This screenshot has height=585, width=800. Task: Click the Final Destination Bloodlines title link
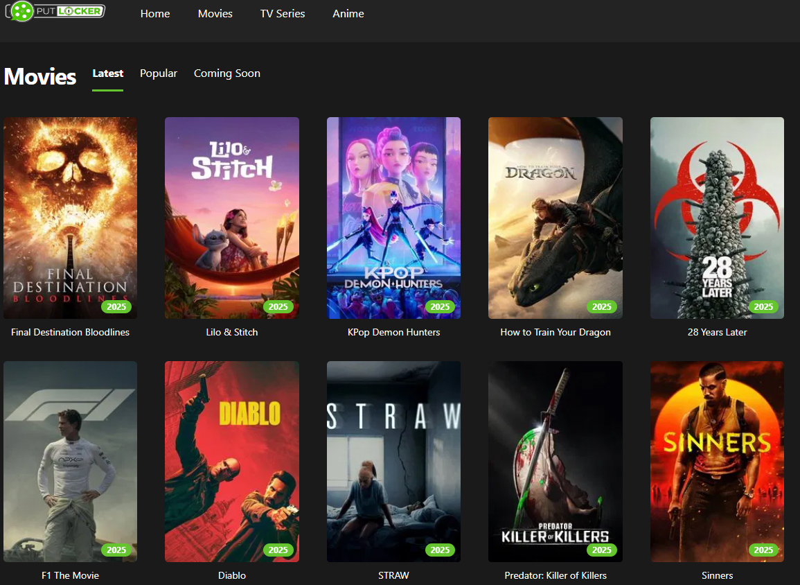(x=71, y=332)
